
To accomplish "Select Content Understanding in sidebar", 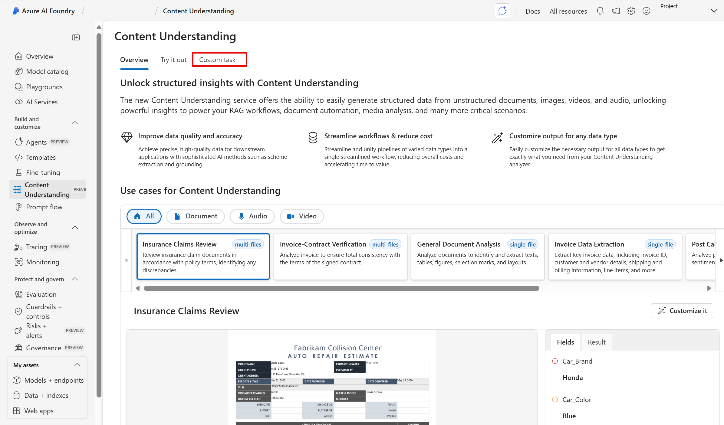I will 48,190.
